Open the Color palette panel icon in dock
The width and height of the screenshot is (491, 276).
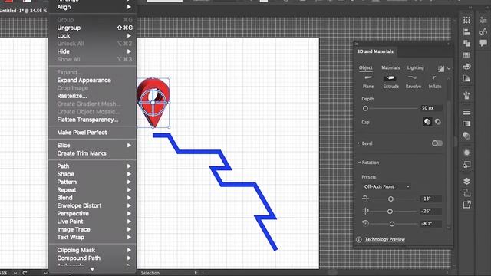(x=466, y=67)
